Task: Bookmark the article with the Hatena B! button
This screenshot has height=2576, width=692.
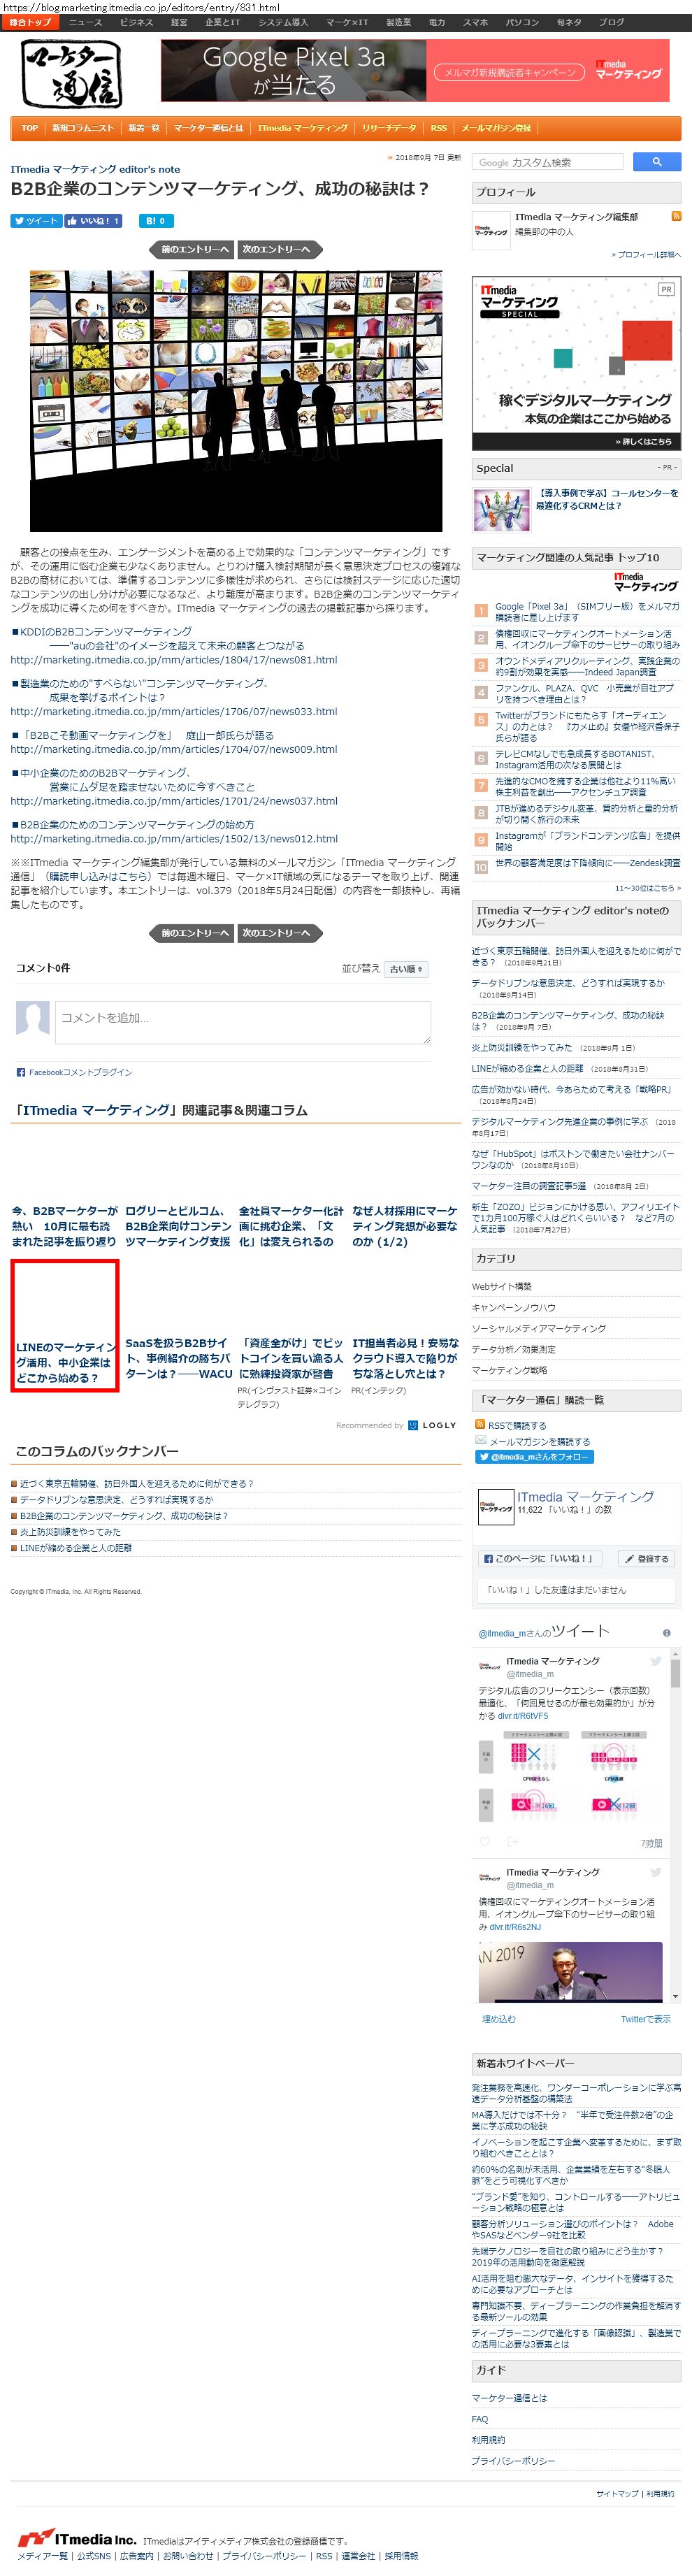Action: click(x=155, y=221)
